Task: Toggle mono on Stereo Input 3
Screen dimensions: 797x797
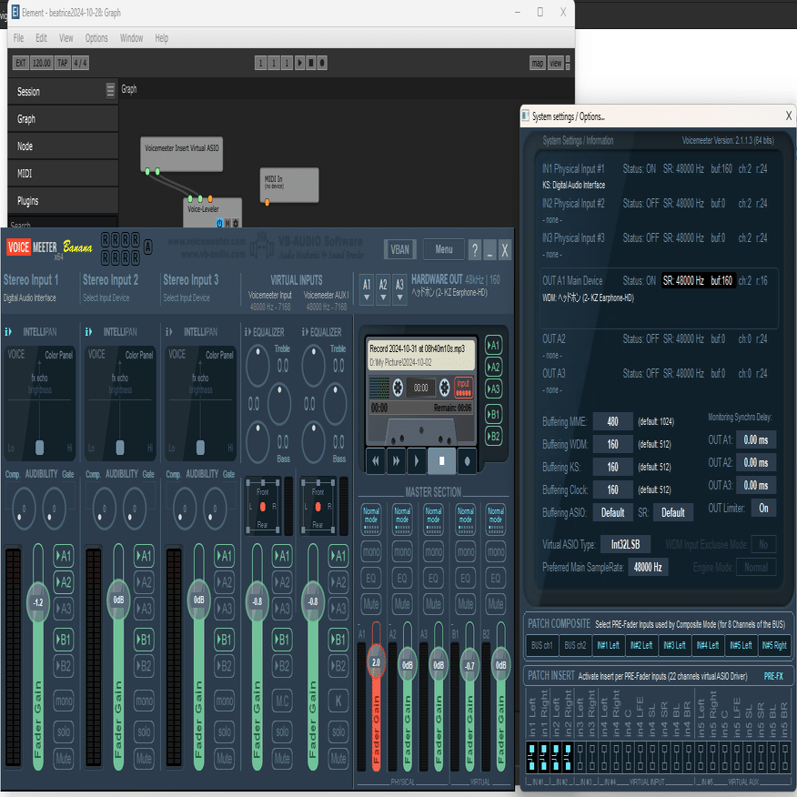Action: click(224, 701)
